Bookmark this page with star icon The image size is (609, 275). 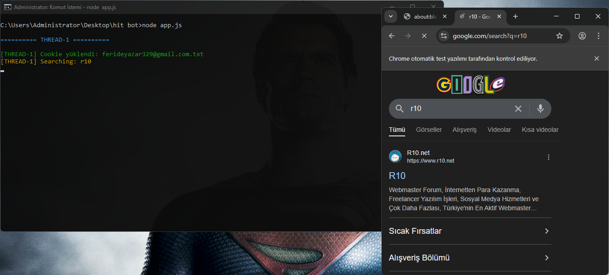[x=560, y=36]
